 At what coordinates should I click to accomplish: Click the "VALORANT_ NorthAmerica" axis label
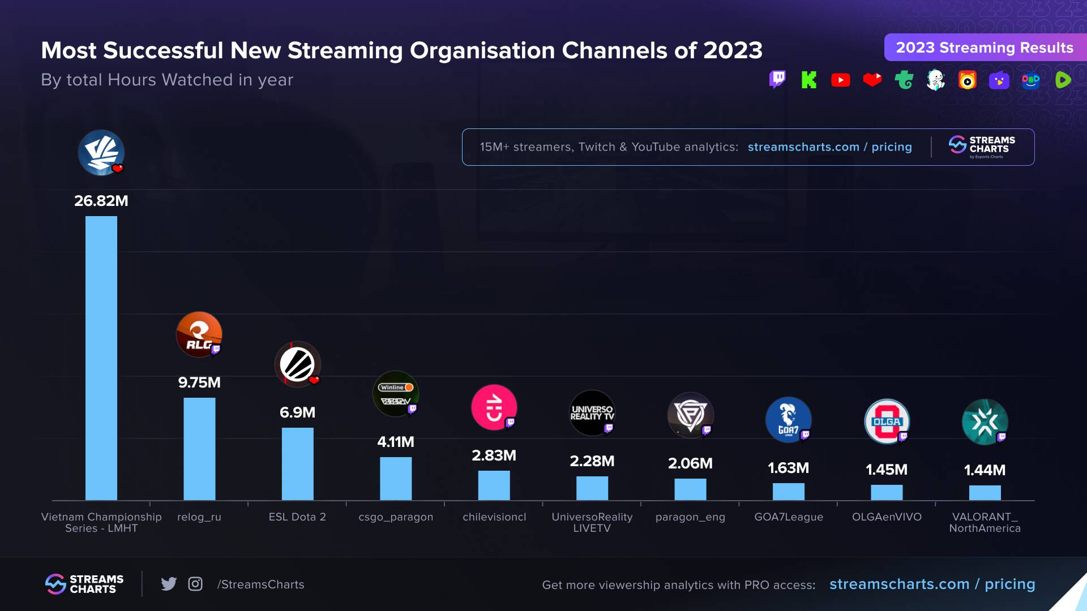pos(985,522)
